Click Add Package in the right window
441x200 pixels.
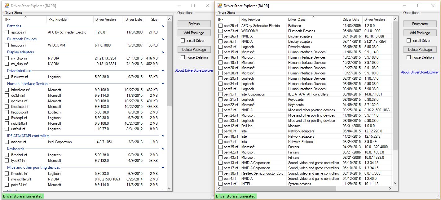(420, 33)
